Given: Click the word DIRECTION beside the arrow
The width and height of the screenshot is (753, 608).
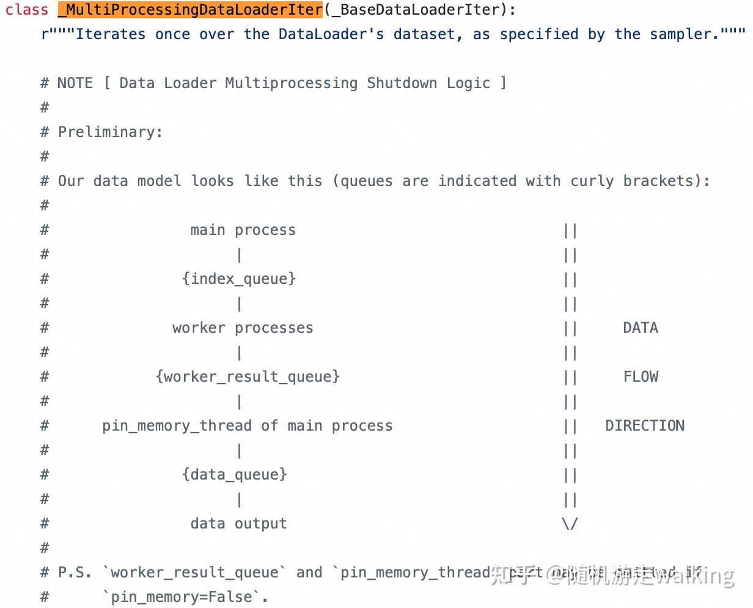Looking at the screenshot, I should tap(645, 426).
